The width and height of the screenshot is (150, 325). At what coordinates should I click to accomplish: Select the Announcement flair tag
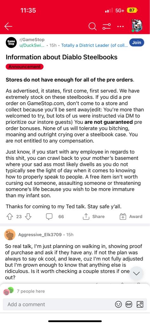pyautogui.click(x=24, y=67)
